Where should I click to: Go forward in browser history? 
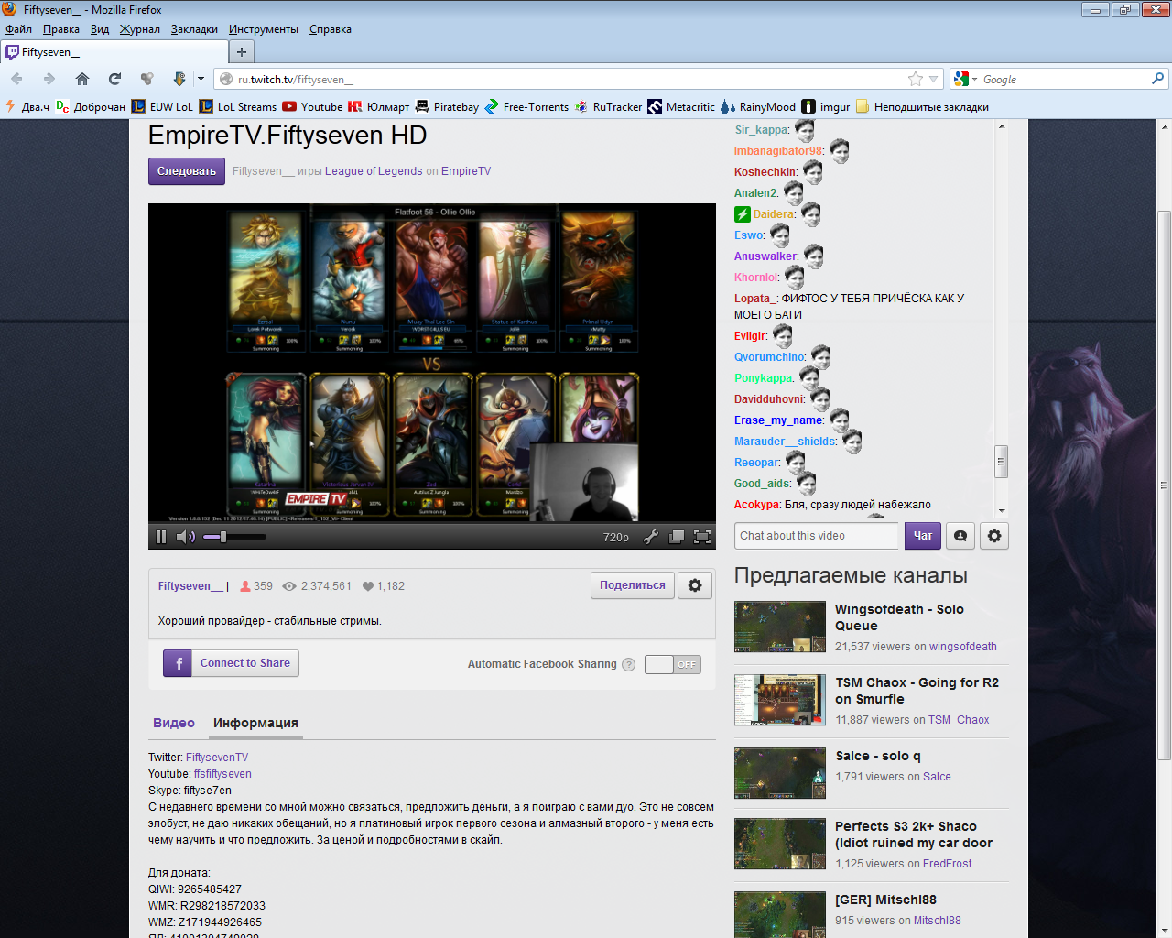(x=49, y=79)
